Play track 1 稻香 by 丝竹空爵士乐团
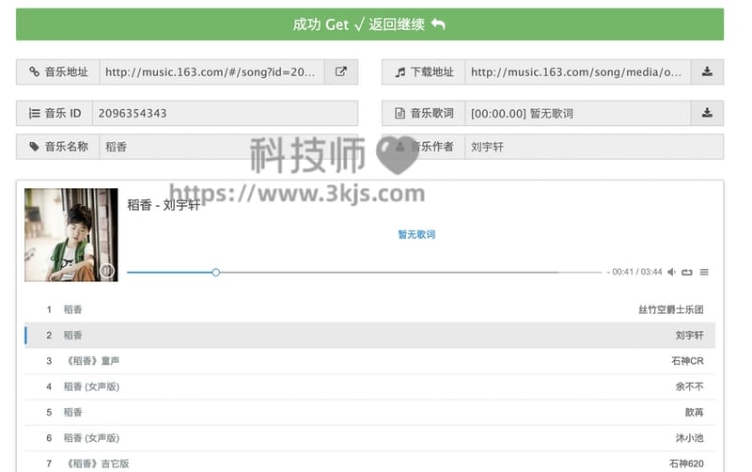 point(369,309)
